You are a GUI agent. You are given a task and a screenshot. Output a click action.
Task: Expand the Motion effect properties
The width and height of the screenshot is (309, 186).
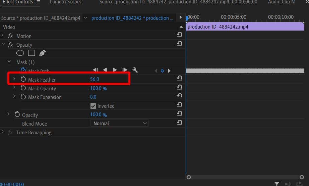pos(3,36)
